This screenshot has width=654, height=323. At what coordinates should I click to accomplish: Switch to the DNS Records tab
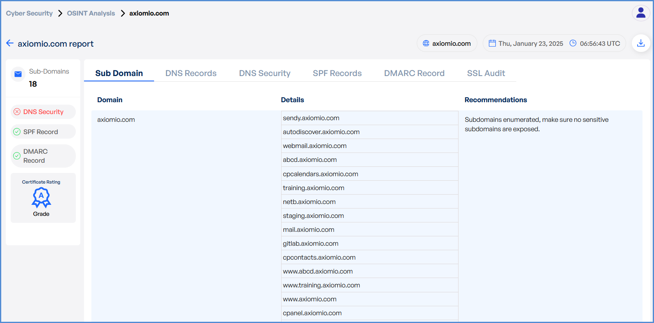point(191,73)
